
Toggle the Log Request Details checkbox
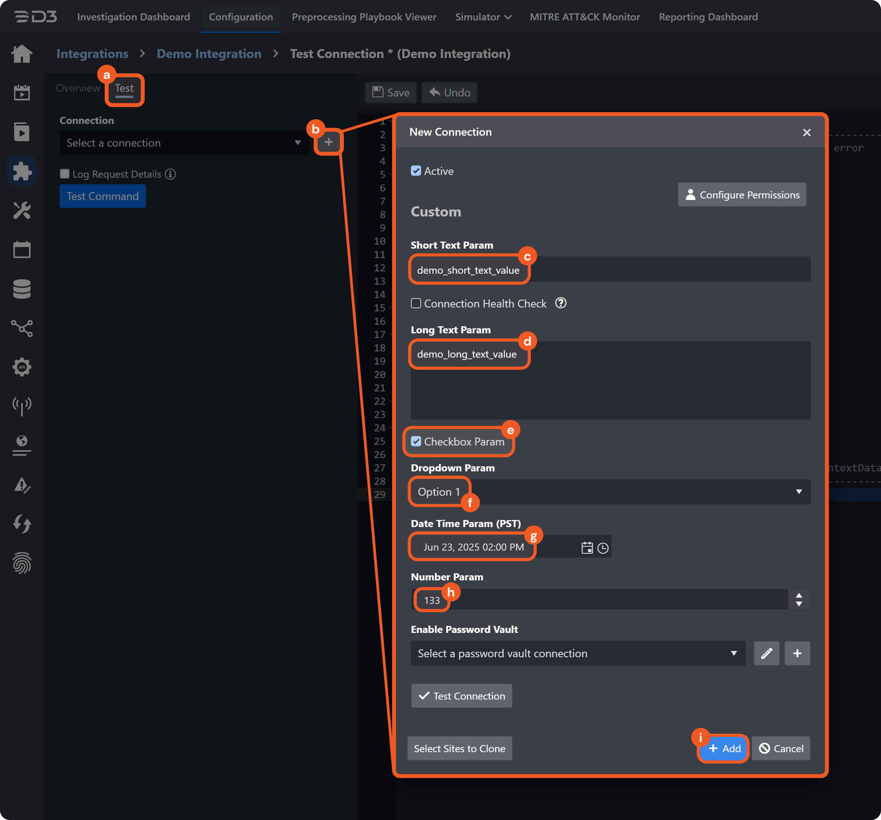click(65, 174)
